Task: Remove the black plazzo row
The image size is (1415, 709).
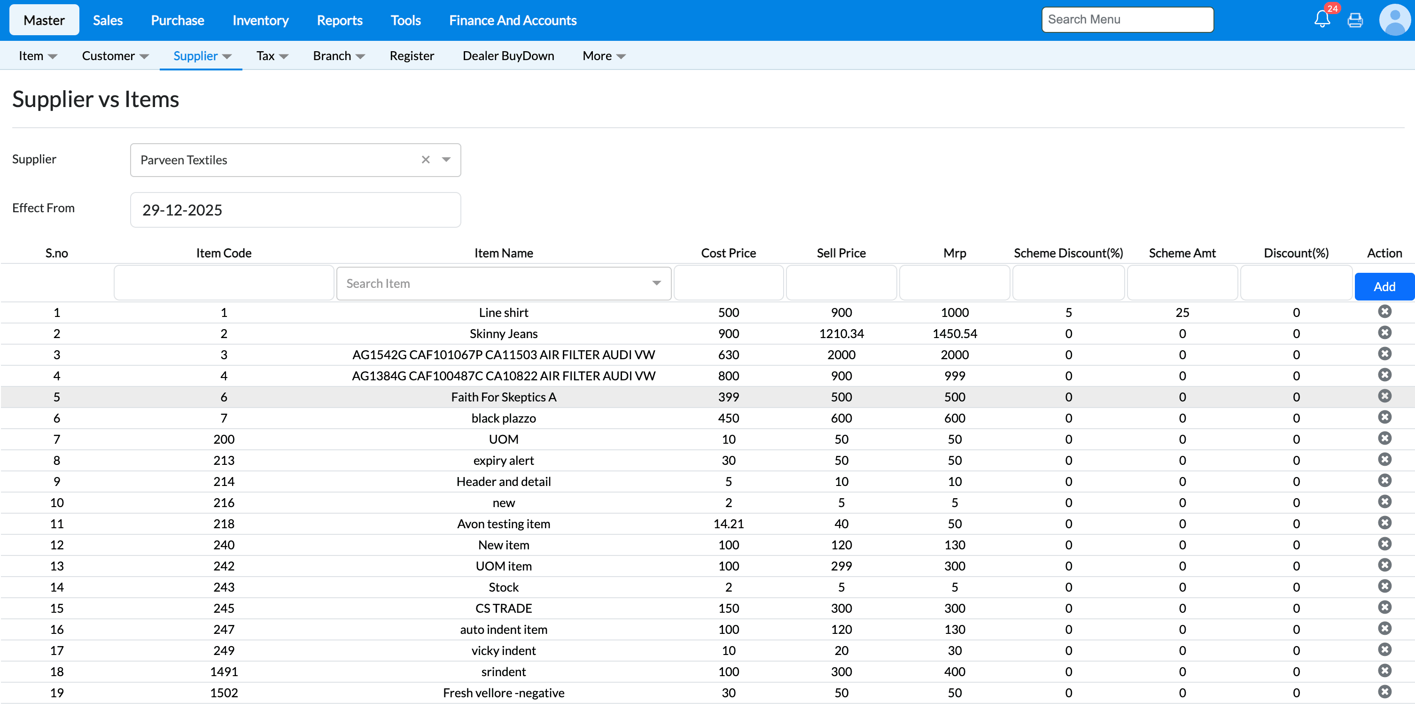Action: point(1384,417)
